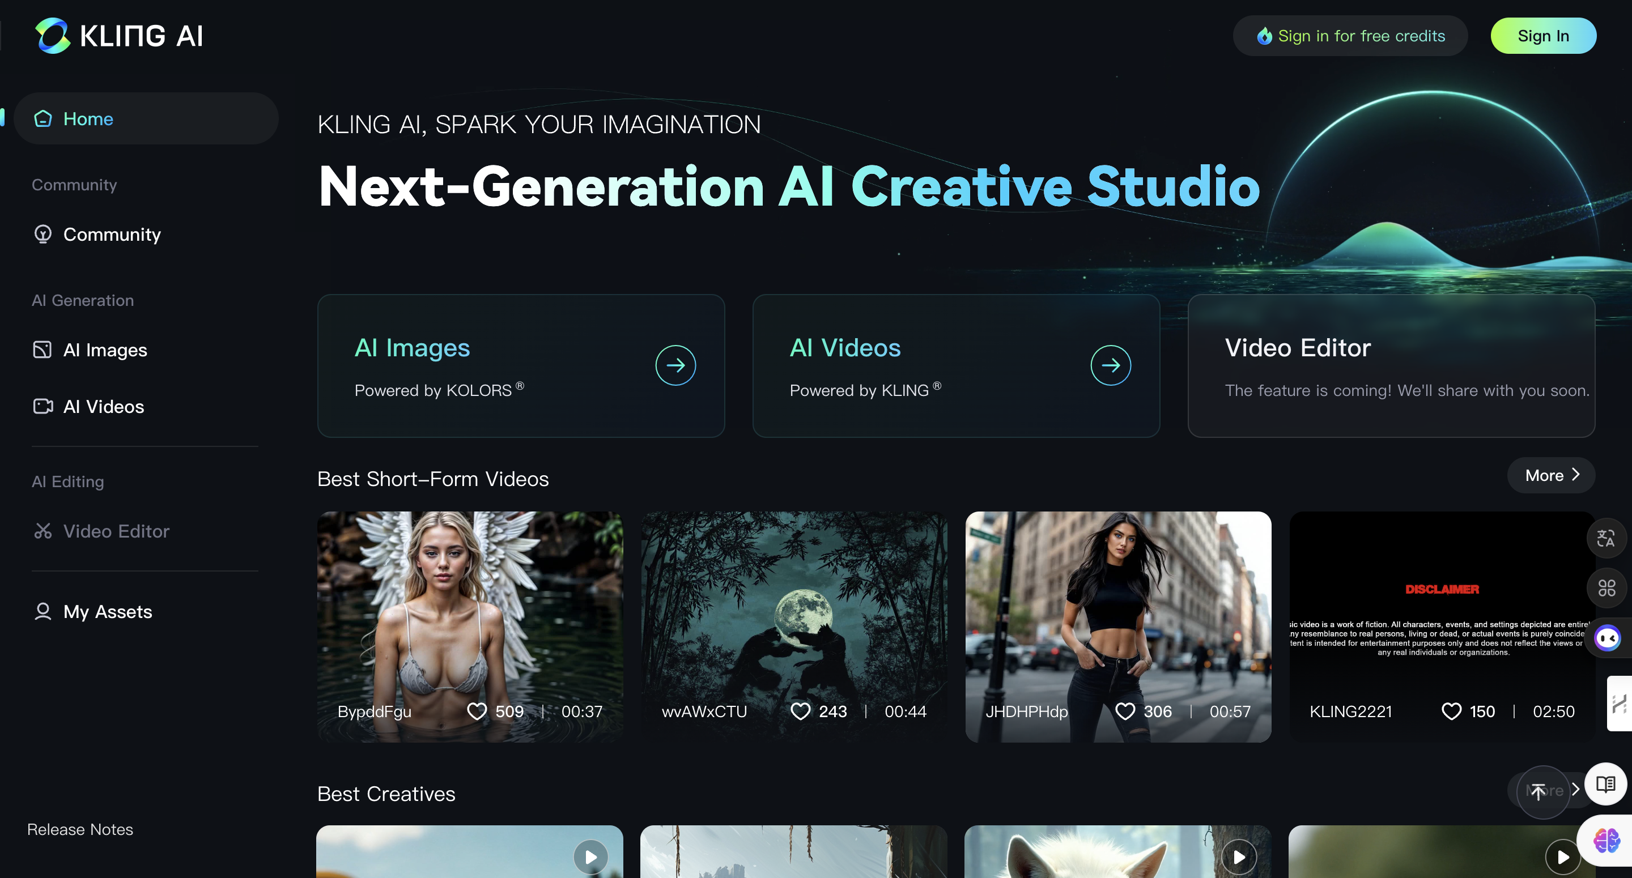1632x878 pixels.
Task: Click the arrow on AI Videos card
Action: pyautogui.click(x=1111, y=365)
